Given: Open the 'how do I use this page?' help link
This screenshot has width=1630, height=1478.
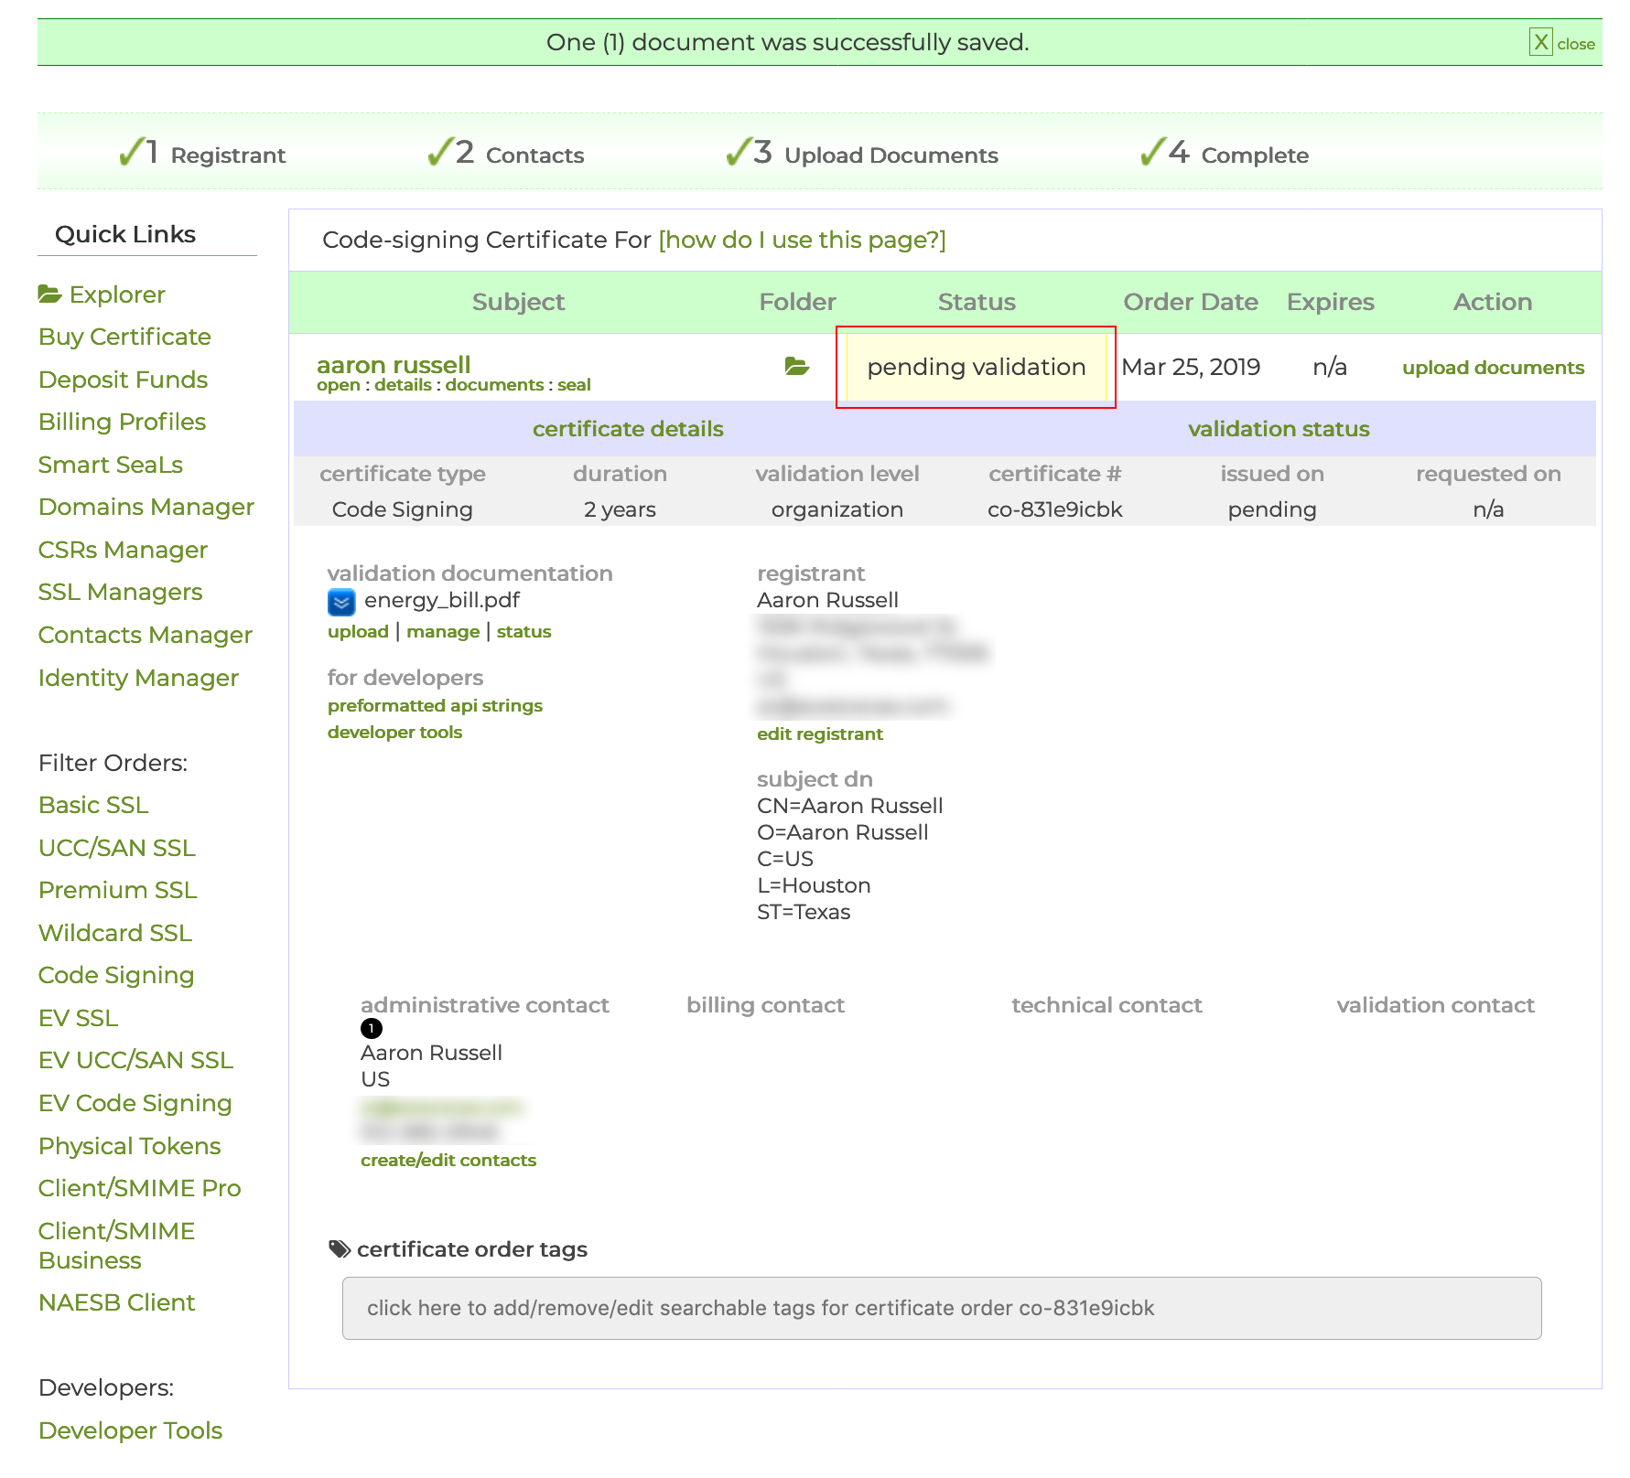Looking at the screenshot, I should tap(802, 240).
